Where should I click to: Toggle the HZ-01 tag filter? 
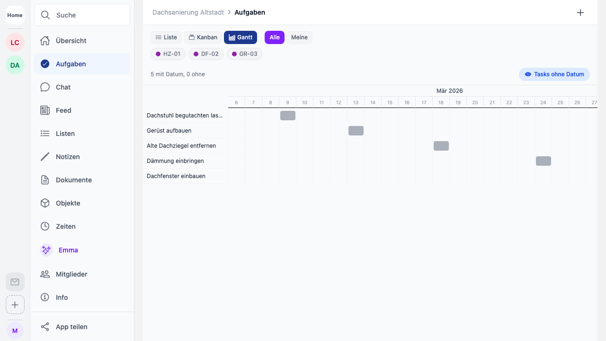point(168,54)
